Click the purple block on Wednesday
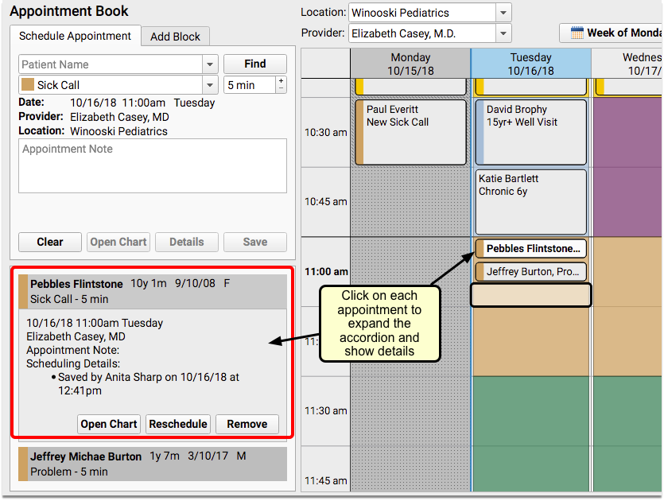This screenshot has width=664, height=501. pos(627,167)
